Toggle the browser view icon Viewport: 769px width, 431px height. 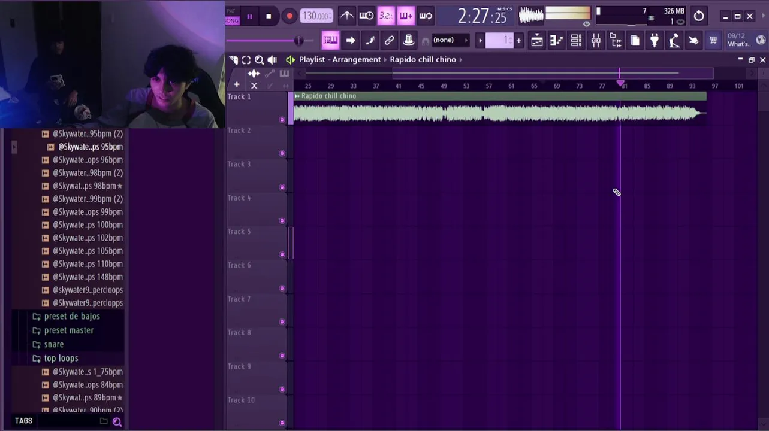pyautogui.click(x=616, y=40)
